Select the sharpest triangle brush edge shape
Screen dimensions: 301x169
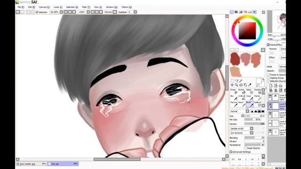252,111
